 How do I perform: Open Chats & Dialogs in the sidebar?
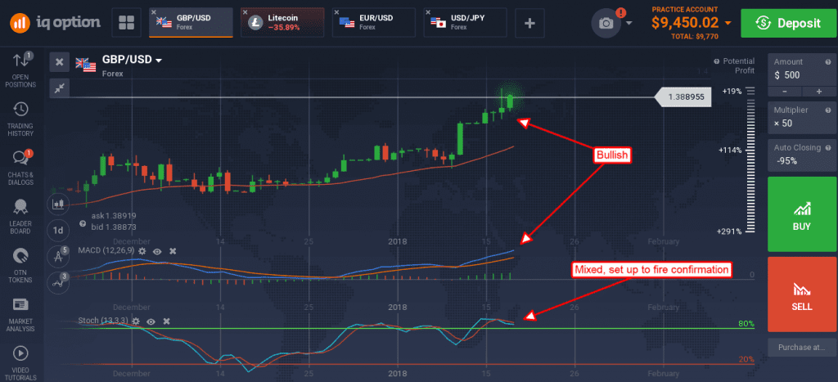(20, 167)
